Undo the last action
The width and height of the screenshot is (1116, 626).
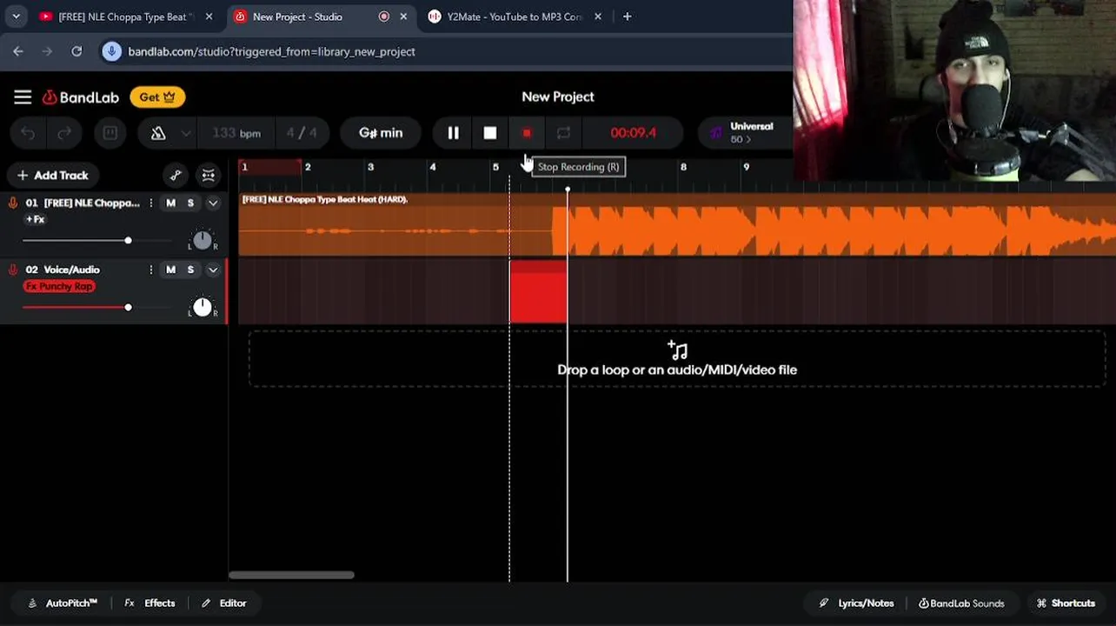pyautogui.click(x=28, y=133)
